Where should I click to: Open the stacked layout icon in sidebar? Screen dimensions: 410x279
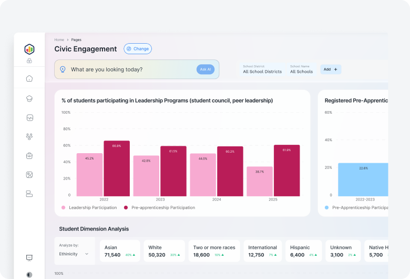tap(29, 194)
